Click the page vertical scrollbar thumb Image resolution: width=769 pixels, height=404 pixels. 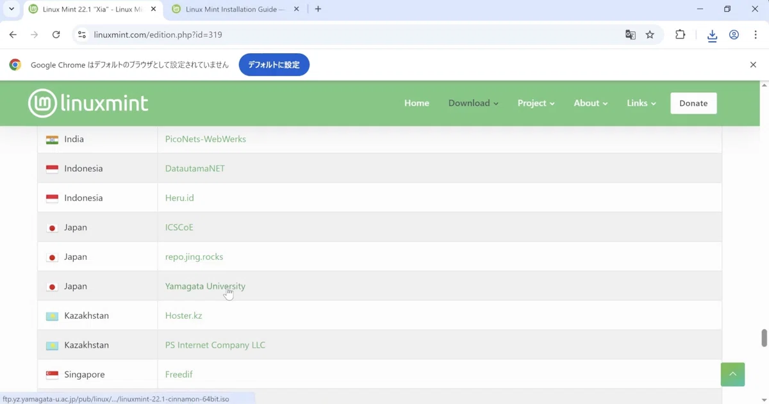click(764, 338)
